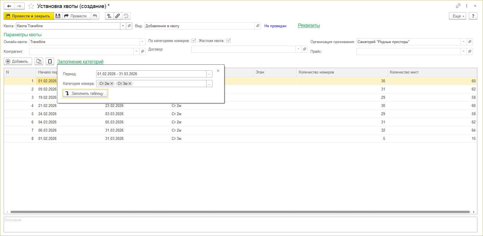483x236 pixels.
Task: Get link via chain icon at top right
Action: [458, 6]
